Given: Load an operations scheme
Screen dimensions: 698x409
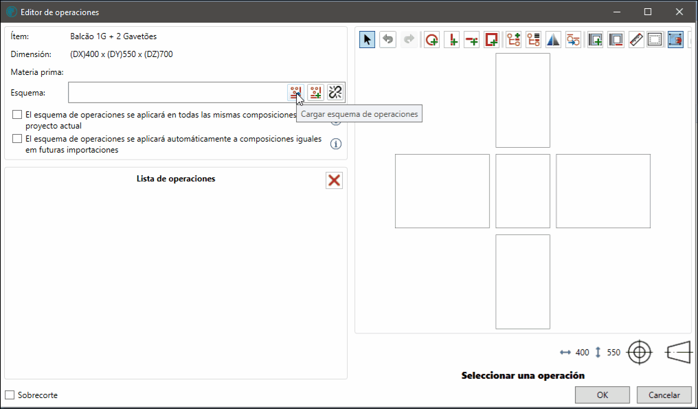Looking at the screenshot, I should pos(295,93).
